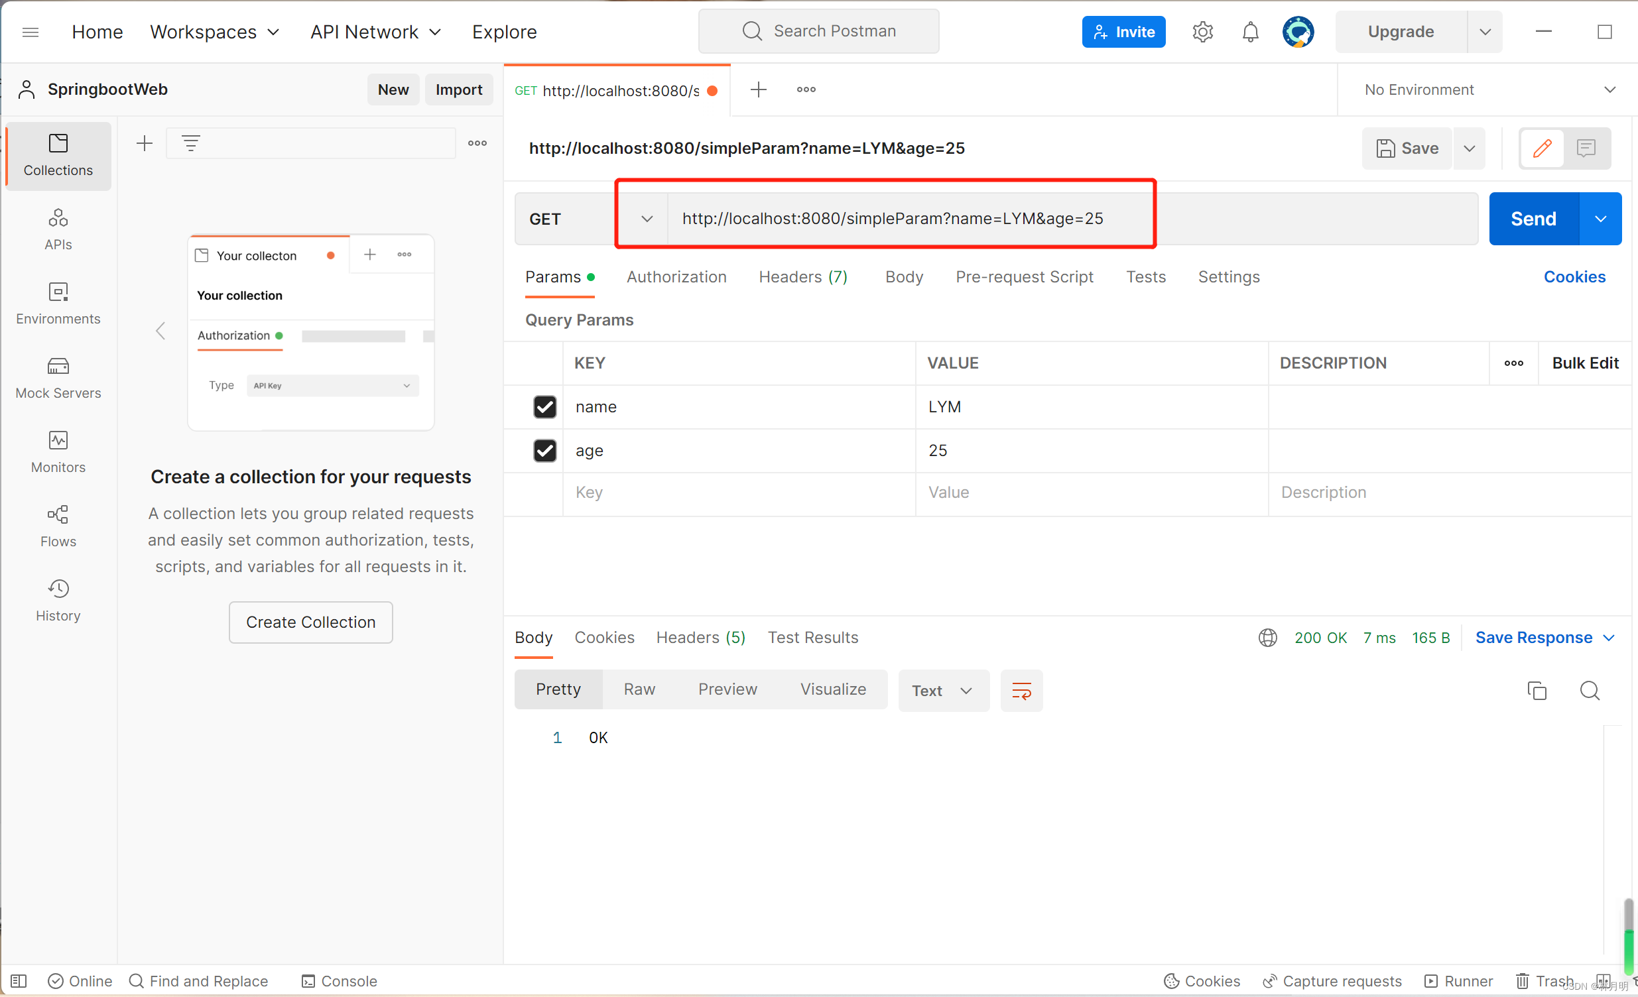Toggle the response word wrap icon

[1021, 691]
